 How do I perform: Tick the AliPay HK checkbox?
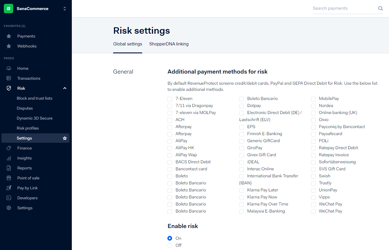coord(170,148)
